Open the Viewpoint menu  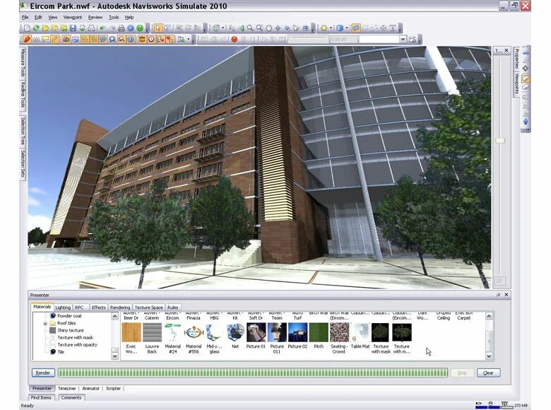(72, 17)
